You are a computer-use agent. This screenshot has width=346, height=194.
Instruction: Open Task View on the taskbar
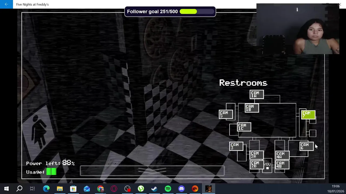tap(32, 189)
